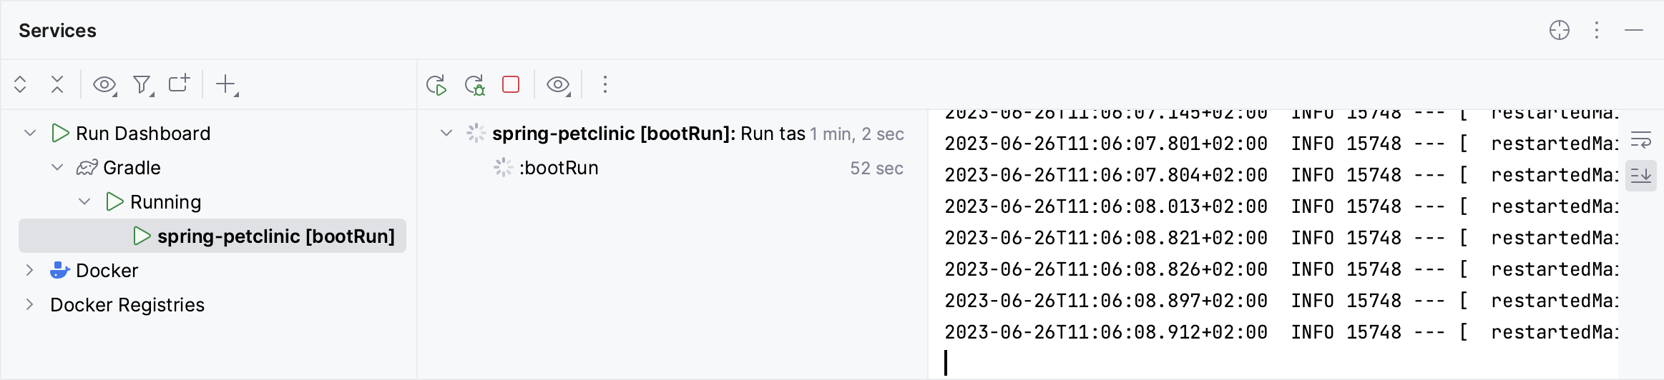Open the run toolbar more actions menu
The height and width of the screenshot is (380, 1664).
[605, 85]
